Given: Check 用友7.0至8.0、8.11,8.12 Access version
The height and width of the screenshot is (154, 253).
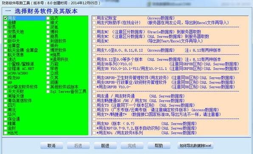Looking at the screenshot, I should 94,50.
